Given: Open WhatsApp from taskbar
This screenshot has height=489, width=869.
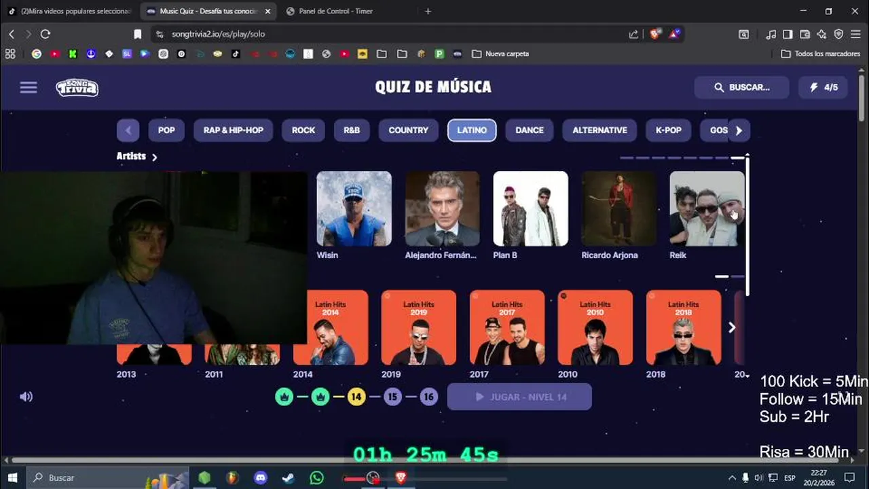Looking at the screenshot, I should pyautogui.click(x=316, y=477).
